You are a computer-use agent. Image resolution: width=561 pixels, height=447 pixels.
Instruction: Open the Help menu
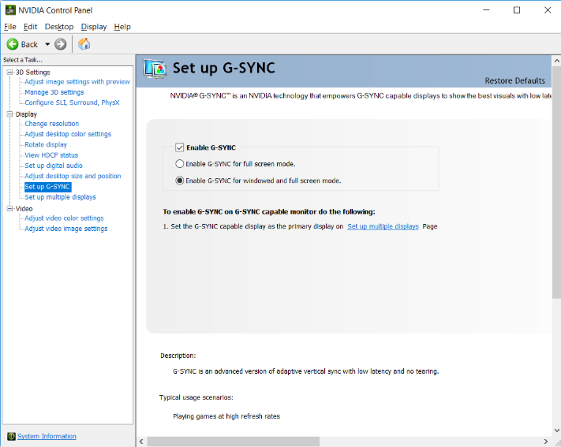pyautogui.click(x=122, y=27)
